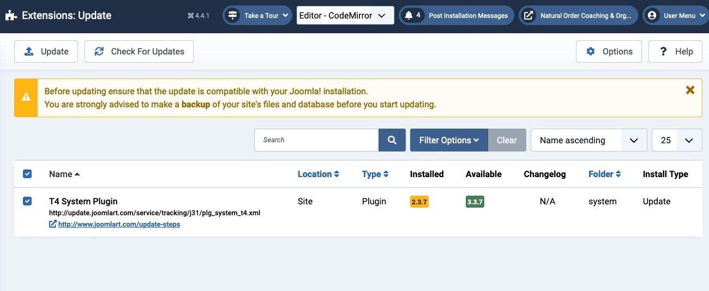Click the Options gear button
The width and height of the screenshot is (709, 291).
pyautogui.click(x=609, y=52)
